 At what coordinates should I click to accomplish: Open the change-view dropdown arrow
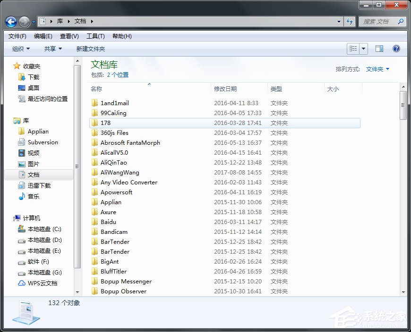click(364, 48)
